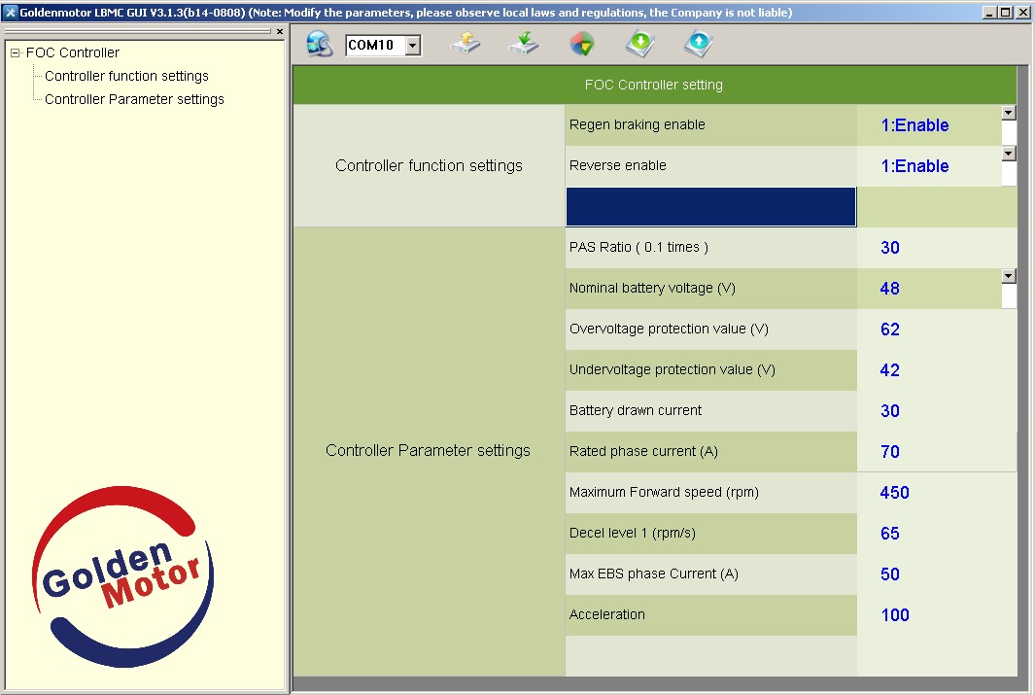
Task: Click the drive icon with yellow up arrow
Action: (466, 44)
